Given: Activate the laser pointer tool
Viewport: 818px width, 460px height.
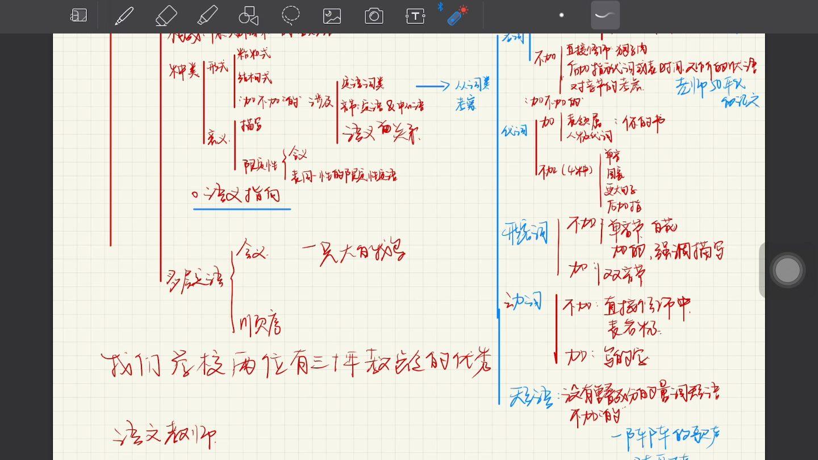Looking at the screenshot, I should [x=456, y=16].
